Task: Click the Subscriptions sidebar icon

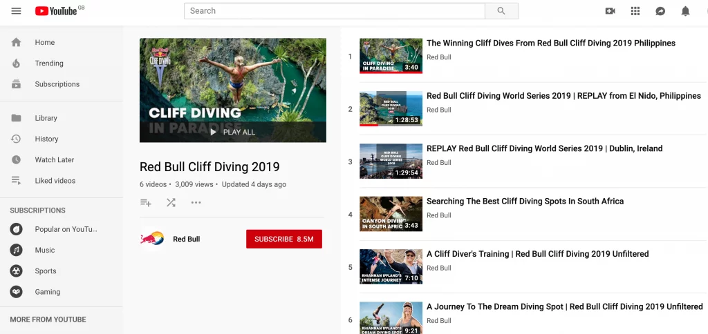Action: [x=17, y=83]
